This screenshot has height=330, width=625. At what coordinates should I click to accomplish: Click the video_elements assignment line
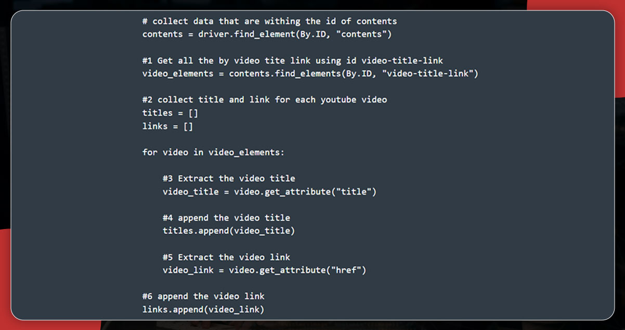point(310,73)
